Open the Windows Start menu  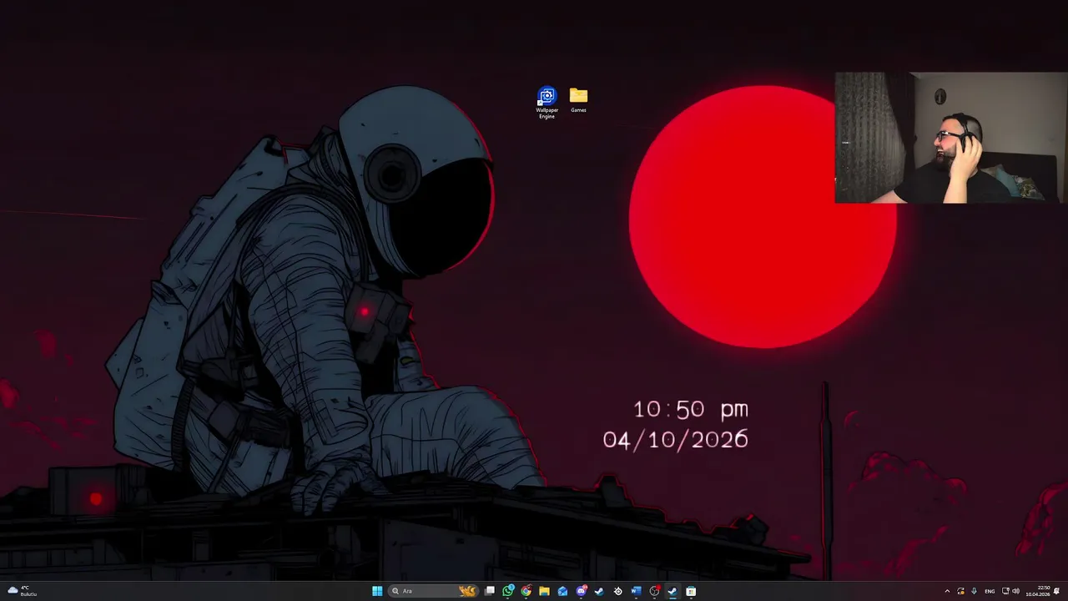click(x=377, y=591)
